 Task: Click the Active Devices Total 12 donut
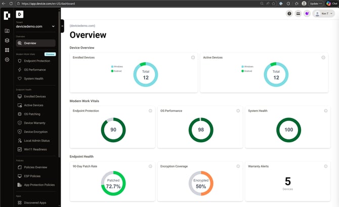pos(276,74)
